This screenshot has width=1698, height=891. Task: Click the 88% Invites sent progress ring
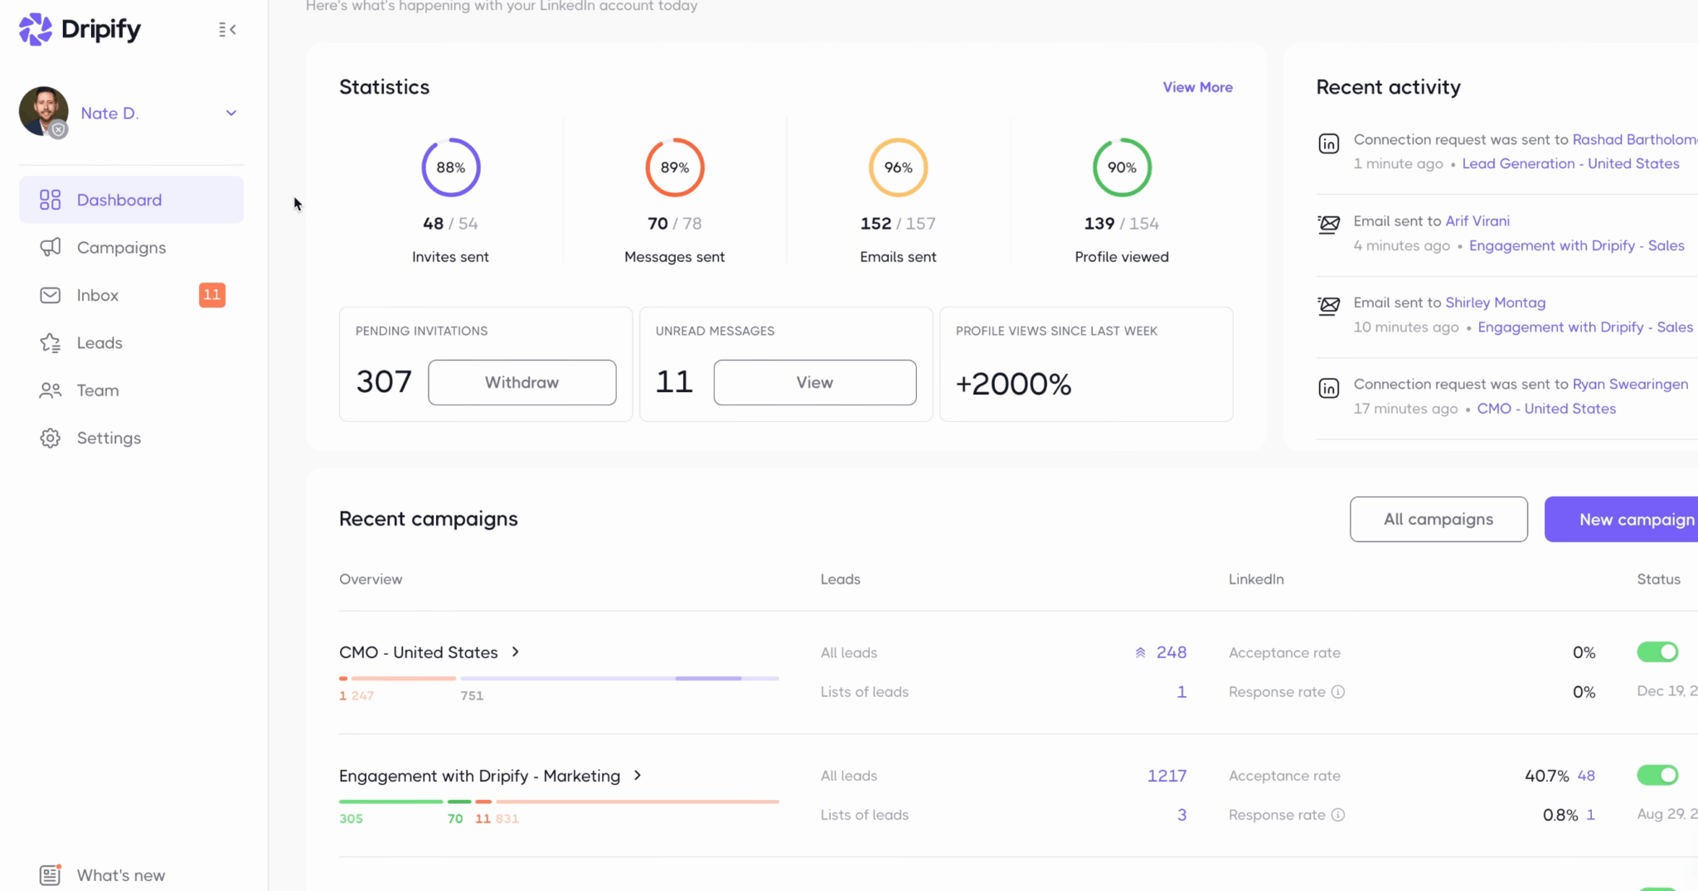[451, 167]
